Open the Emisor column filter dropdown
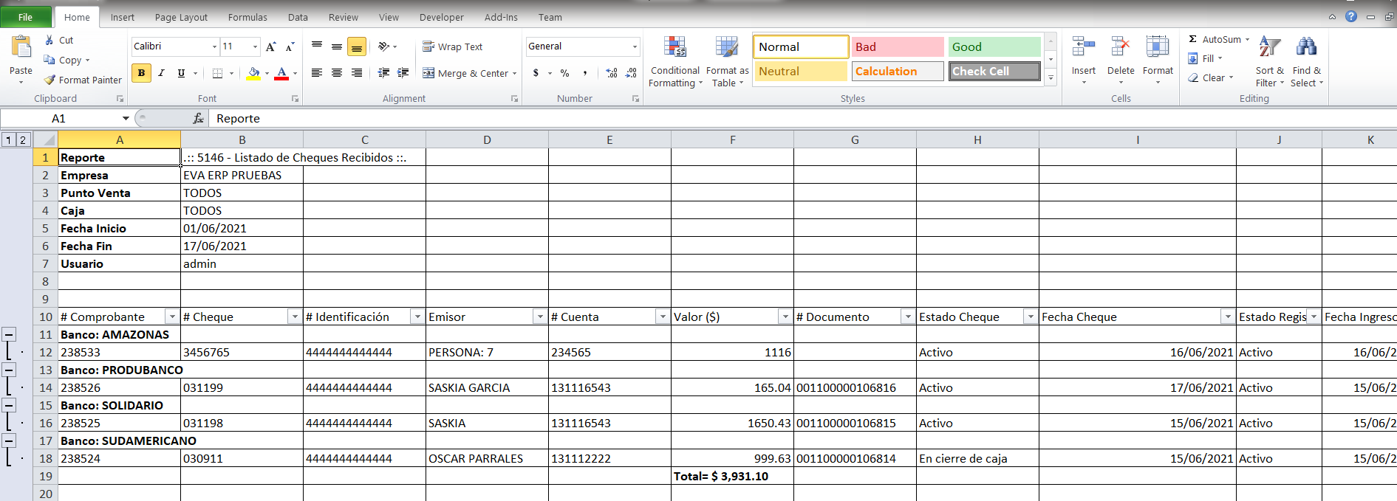Image resolution: width=1397 pixels, height=501 pixels. 540,317
